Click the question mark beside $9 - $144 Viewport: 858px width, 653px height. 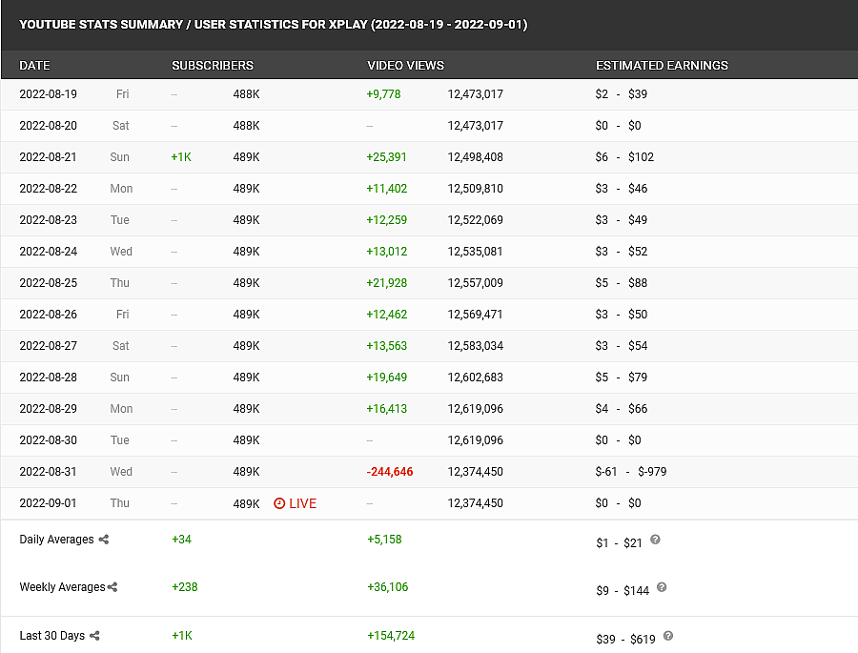662,588
